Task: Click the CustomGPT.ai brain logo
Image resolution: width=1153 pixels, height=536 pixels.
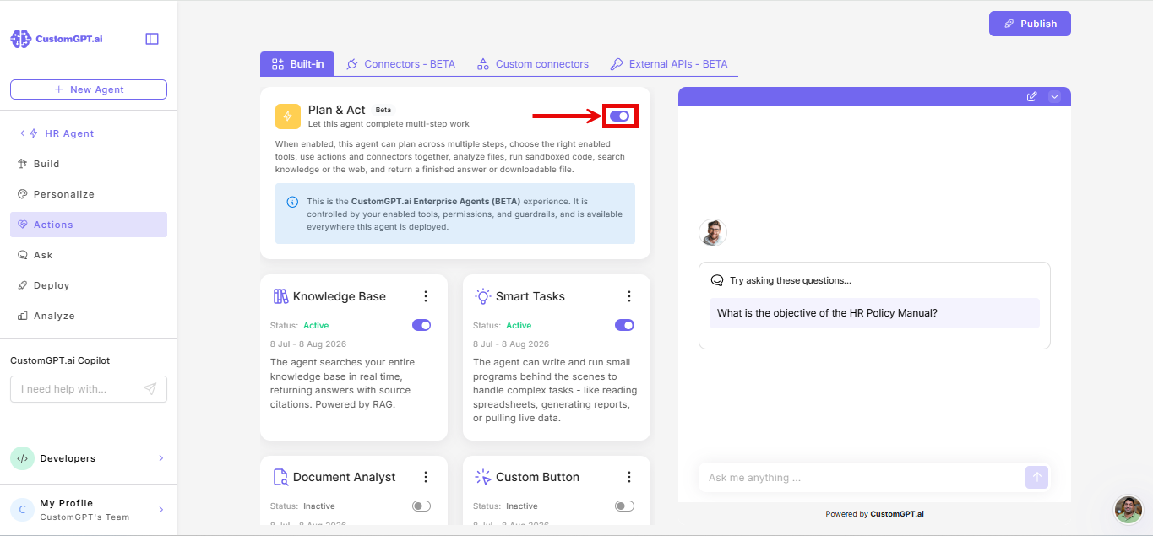Action: click(x=20, y=39)
